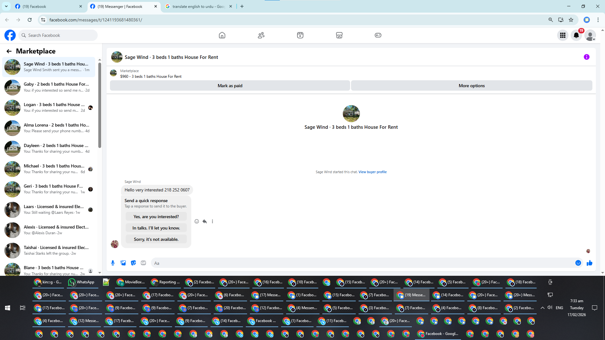Switch to translate english to urdu tab
Viewport: 605px width, 340px height.
click(x=199, y=6)
